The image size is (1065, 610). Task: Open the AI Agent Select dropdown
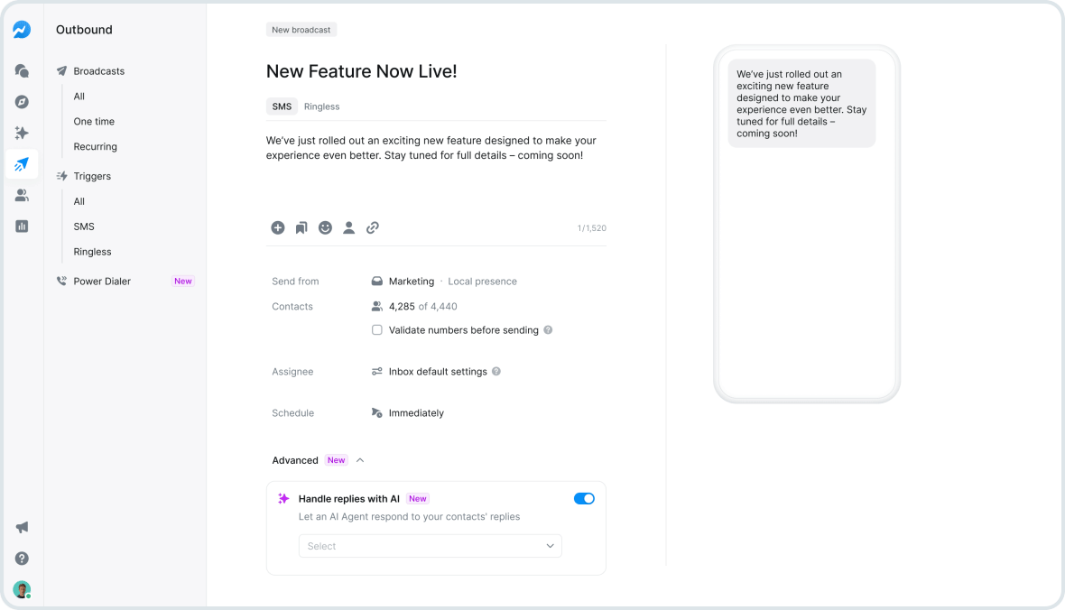(x=430, y=546)
